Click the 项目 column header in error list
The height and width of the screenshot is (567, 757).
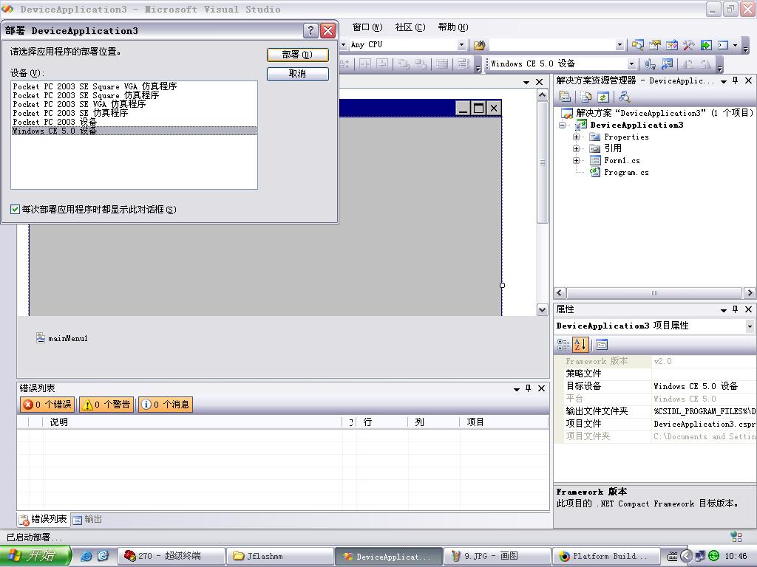pos(504,422)
